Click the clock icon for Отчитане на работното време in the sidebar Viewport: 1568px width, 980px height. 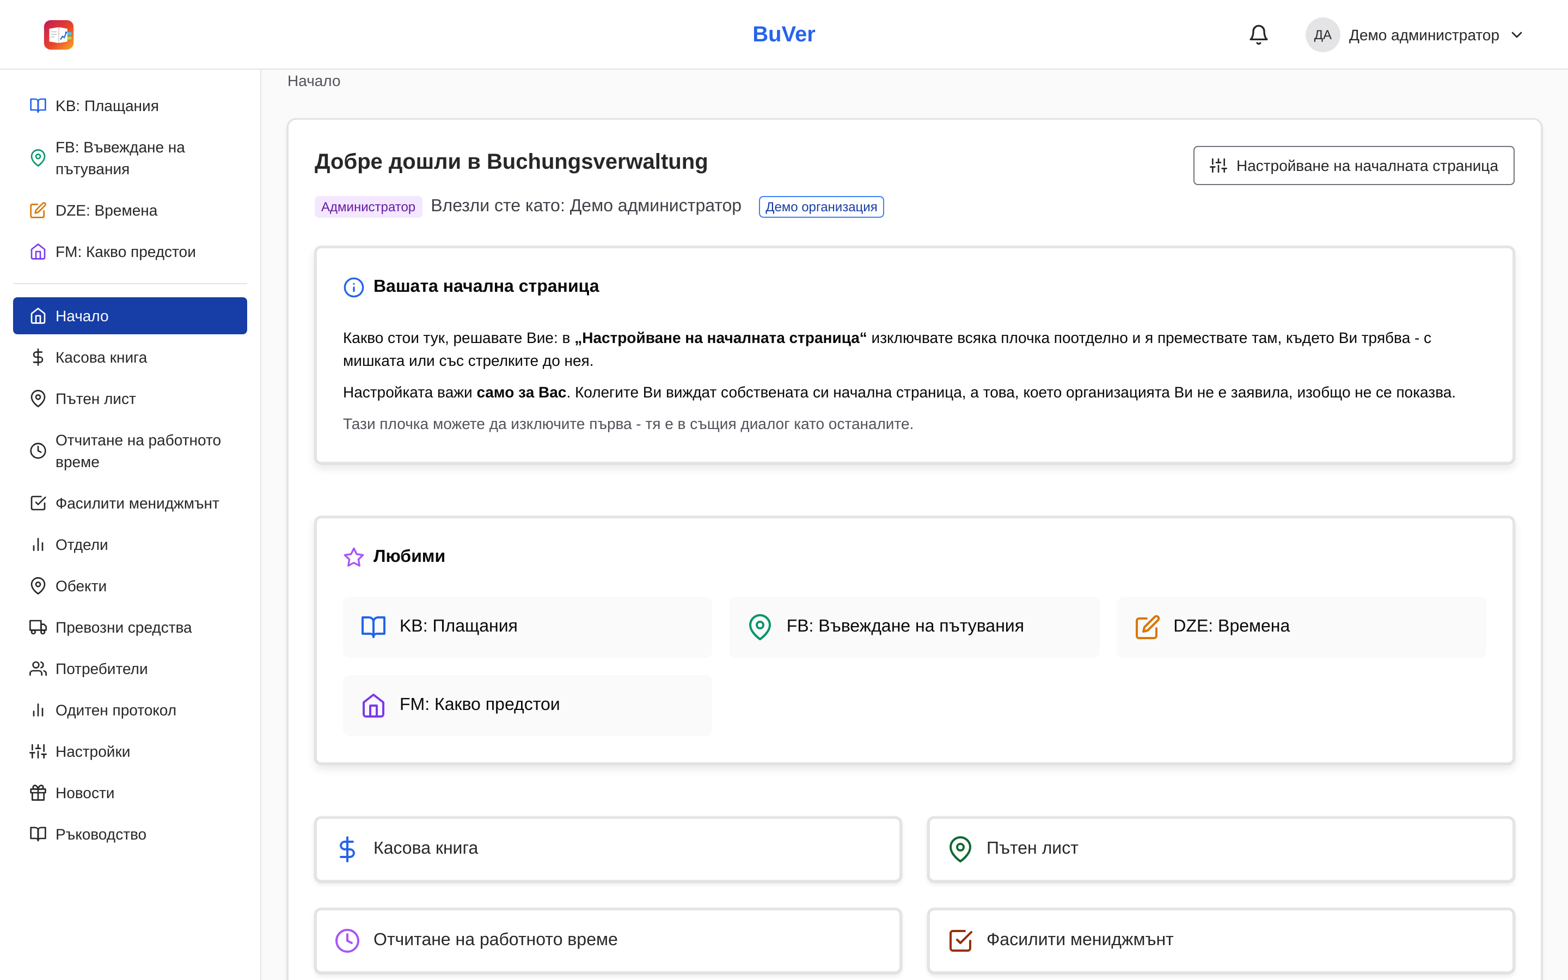click(38, 451)
